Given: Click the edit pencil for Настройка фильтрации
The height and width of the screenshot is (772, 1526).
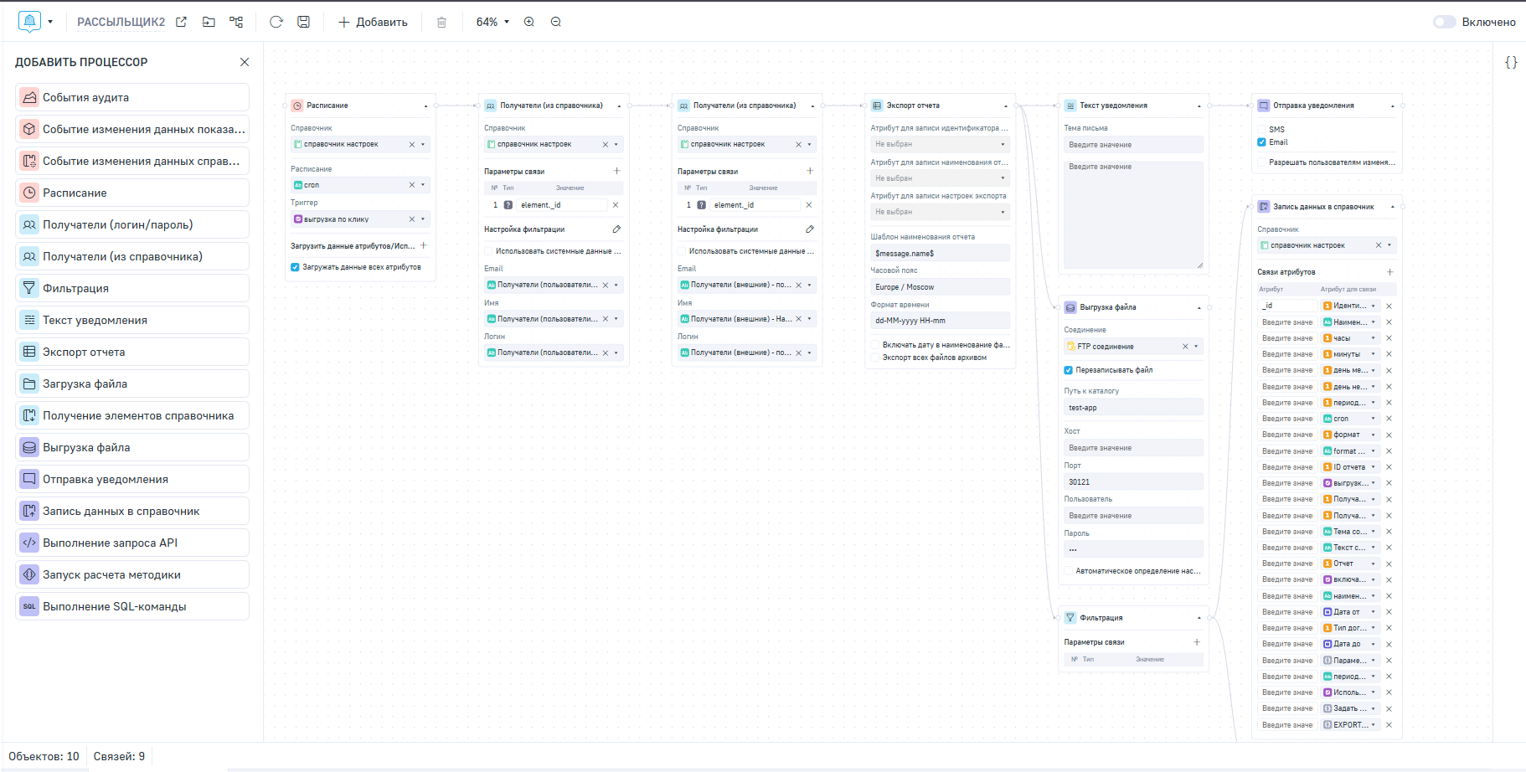Looking at the screenshot, I should (616, 229).
